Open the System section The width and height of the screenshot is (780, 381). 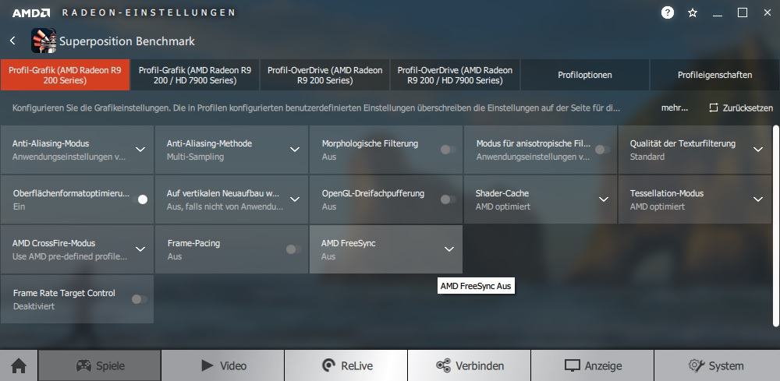[717, 366]
